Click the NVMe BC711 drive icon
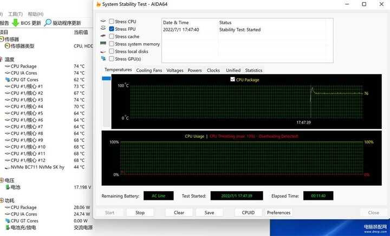 pos(6,167)
